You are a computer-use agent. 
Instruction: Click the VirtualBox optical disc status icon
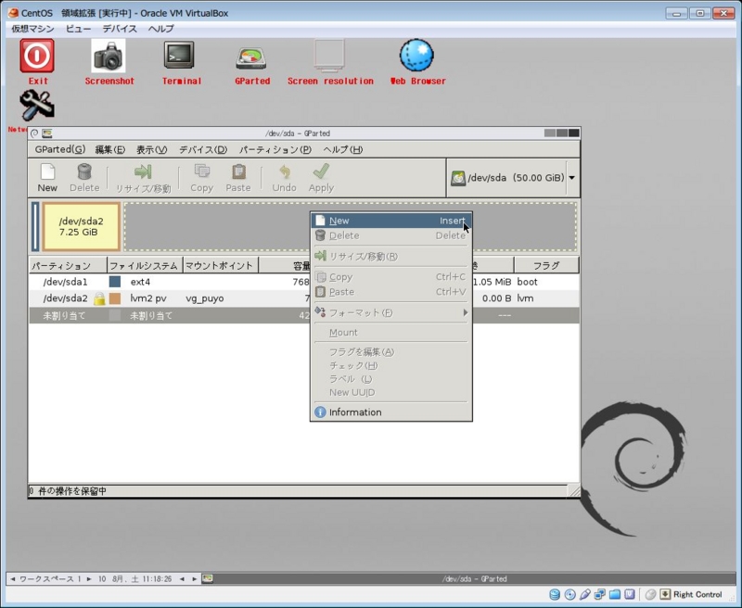tap(569, 594)
